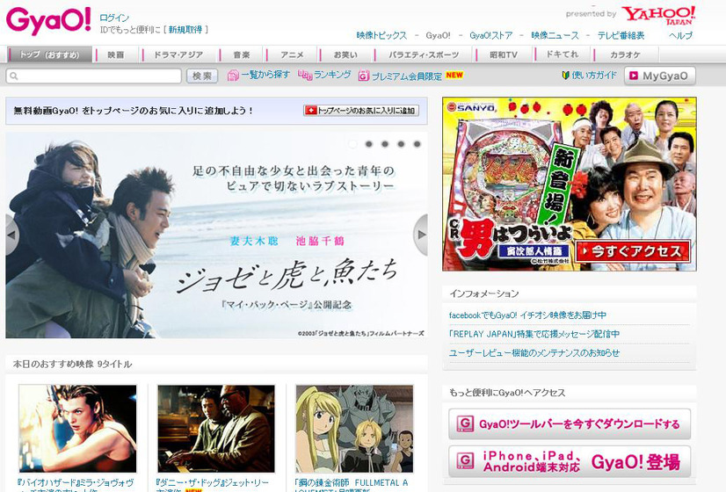Click the GyaO! logo
This screenshot has width=726, height=492.
48,21
